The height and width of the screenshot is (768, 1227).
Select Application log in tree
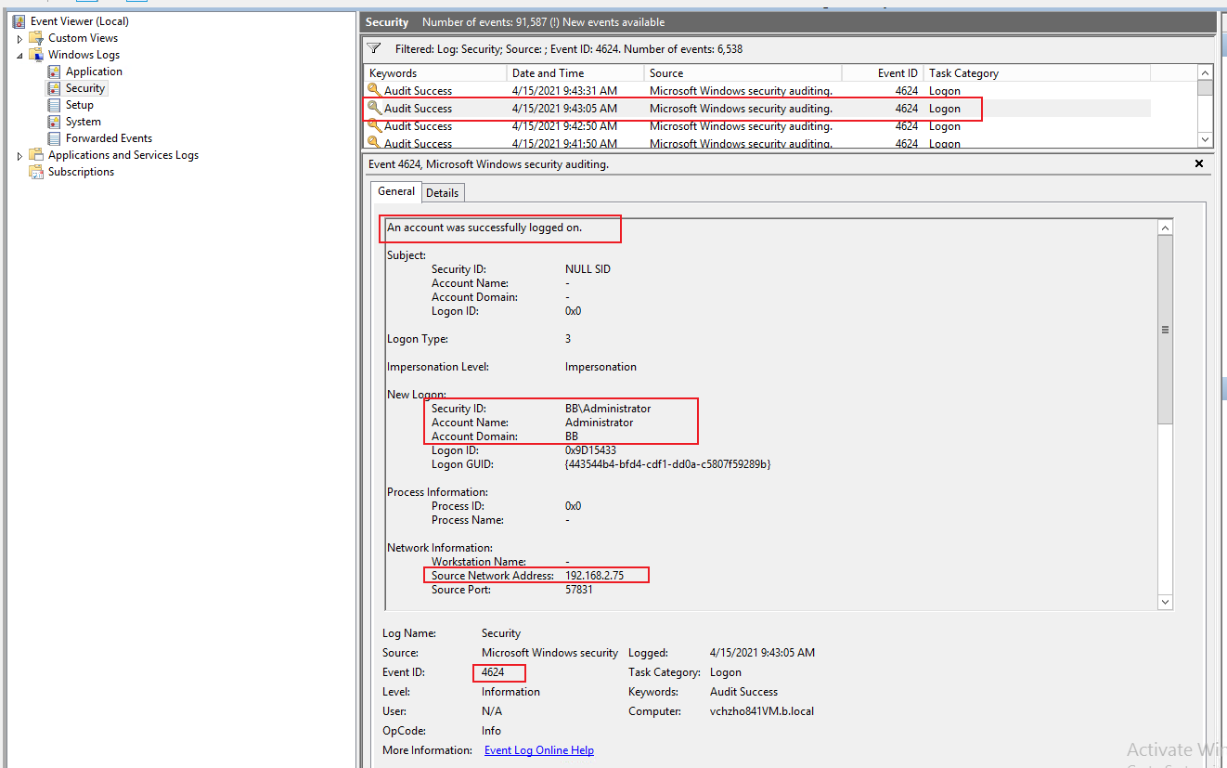tap(94, 72)
